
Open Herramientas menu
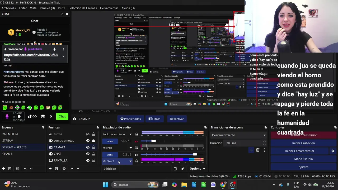(x=109, y=8)
